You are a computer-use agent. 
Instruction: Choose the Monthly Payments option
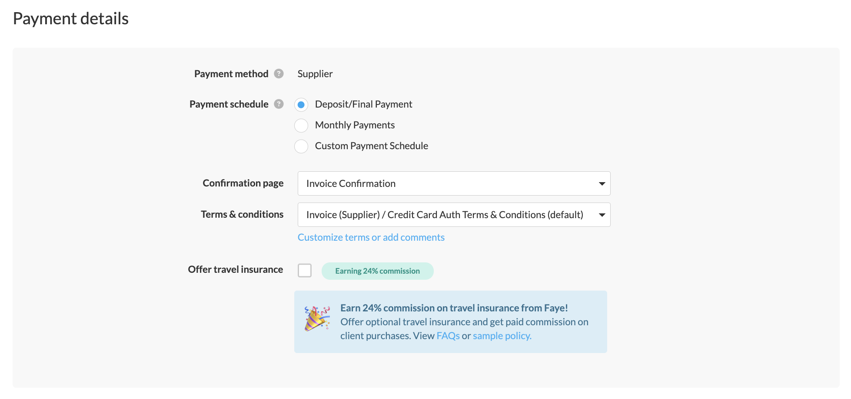(301, 125)
